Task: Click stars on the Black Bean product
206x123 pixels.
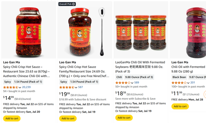Action: click(179, 83)
